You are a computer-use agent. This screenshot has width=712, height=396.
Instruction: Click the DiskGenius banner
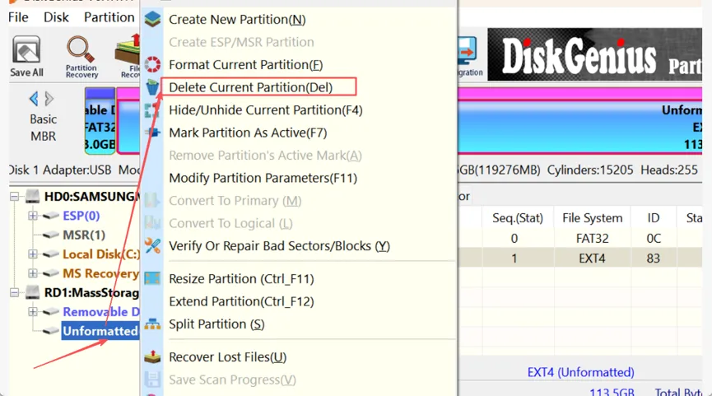[595, 54]
